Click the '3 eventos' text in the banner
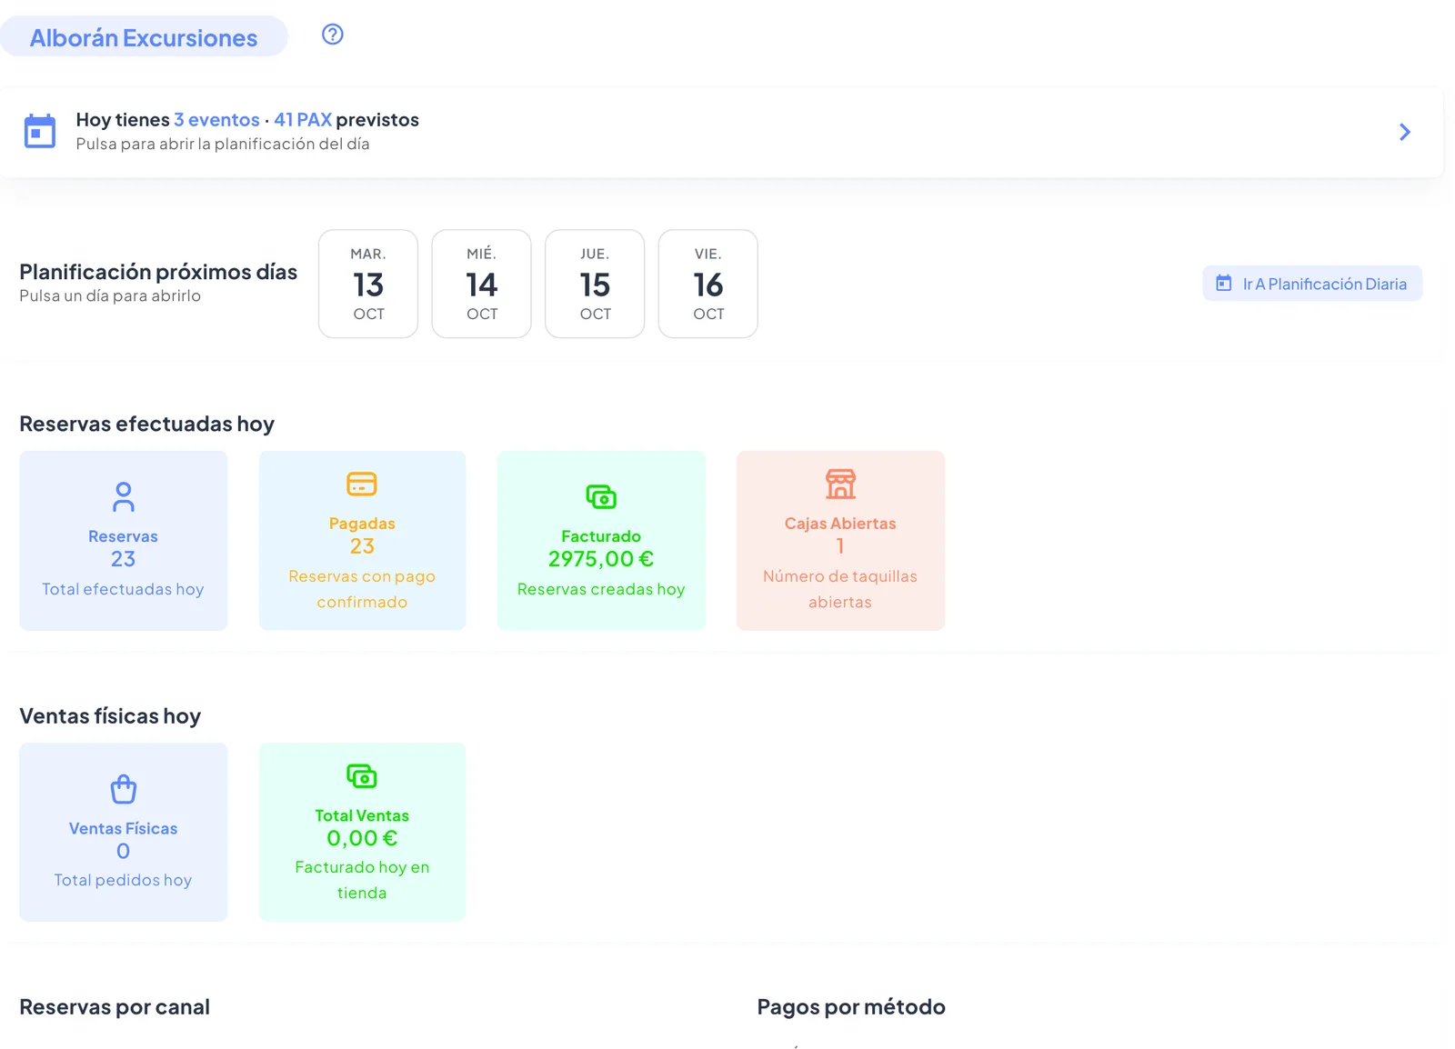The height and width of the screenshot is (1049, 1455). point(216,120)
